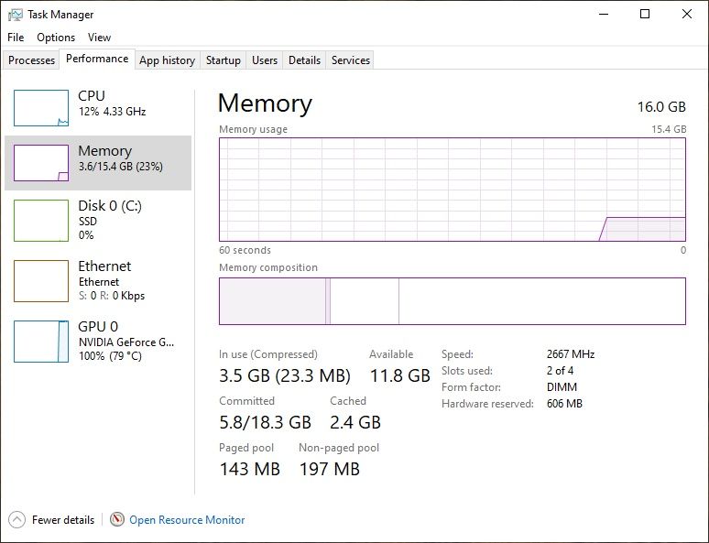
Task: Switch to the Startup tab
Action: click(223, 60)
